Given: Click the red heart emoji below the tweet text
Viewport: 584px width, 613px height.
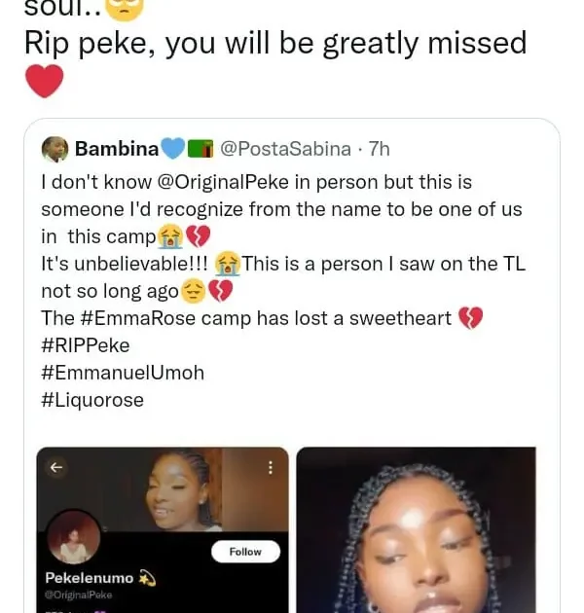Looking at the screenshot, I should click(42, 81).
